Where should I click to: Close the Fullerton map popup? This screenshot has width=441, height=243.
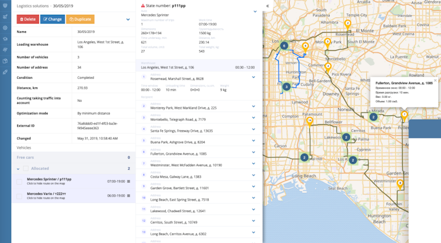coord(435,80)
